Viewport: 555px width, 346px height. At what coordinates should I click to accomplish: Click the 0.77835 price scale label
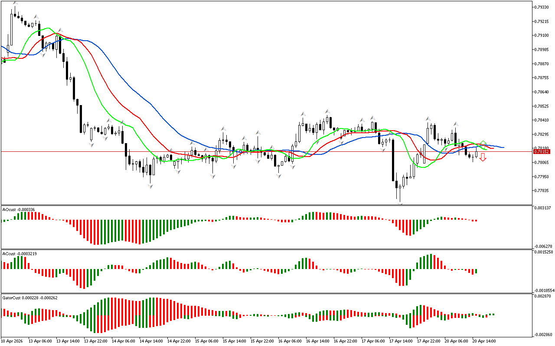coord(542,191)
